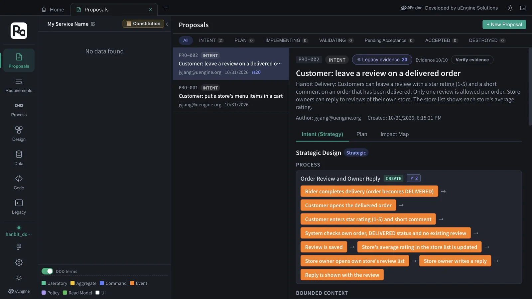
Task: Close the Proposals tab
Action: point(150,10)
